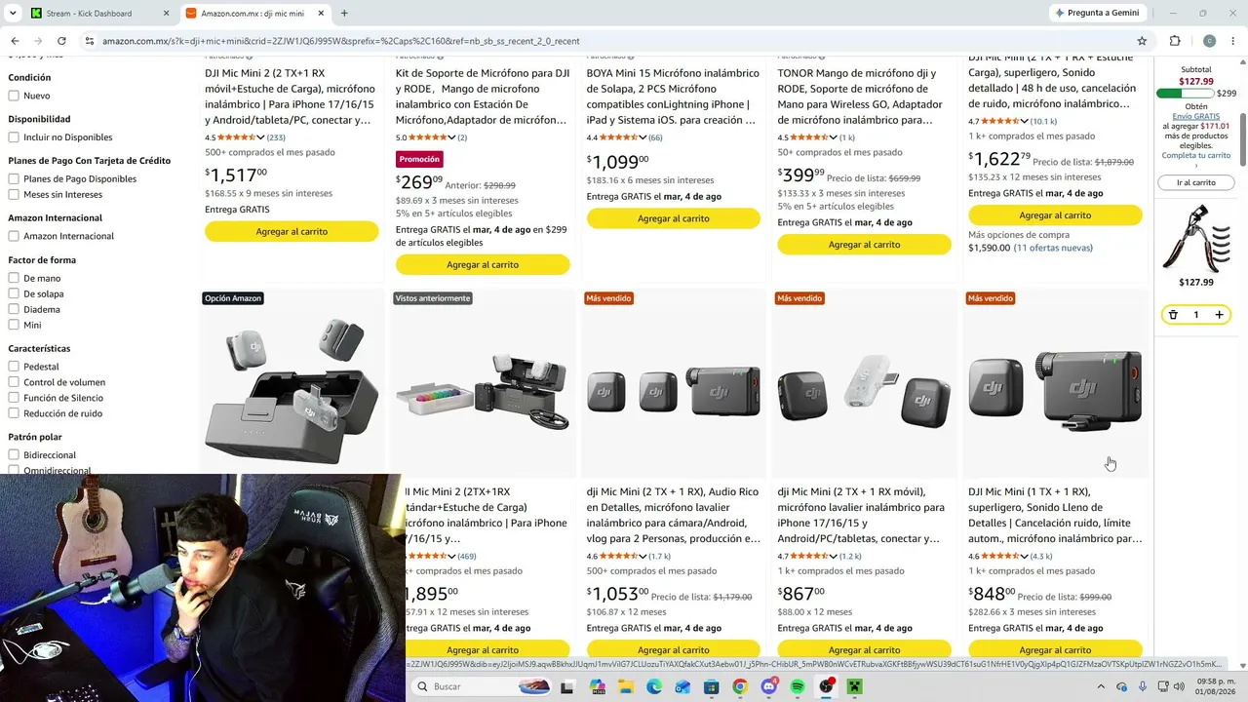
Task: Increase cart quantity with plus icon
Action: 1219,315
